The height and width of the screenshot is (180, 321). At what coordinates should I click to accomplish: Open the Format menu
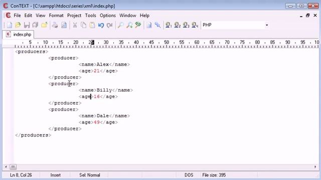tap(56, 15)
